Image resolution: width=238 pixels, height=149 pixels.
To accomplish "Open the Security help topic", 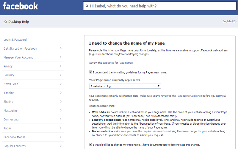I will 9,75.
